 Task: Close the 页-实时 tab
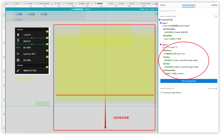22,4
